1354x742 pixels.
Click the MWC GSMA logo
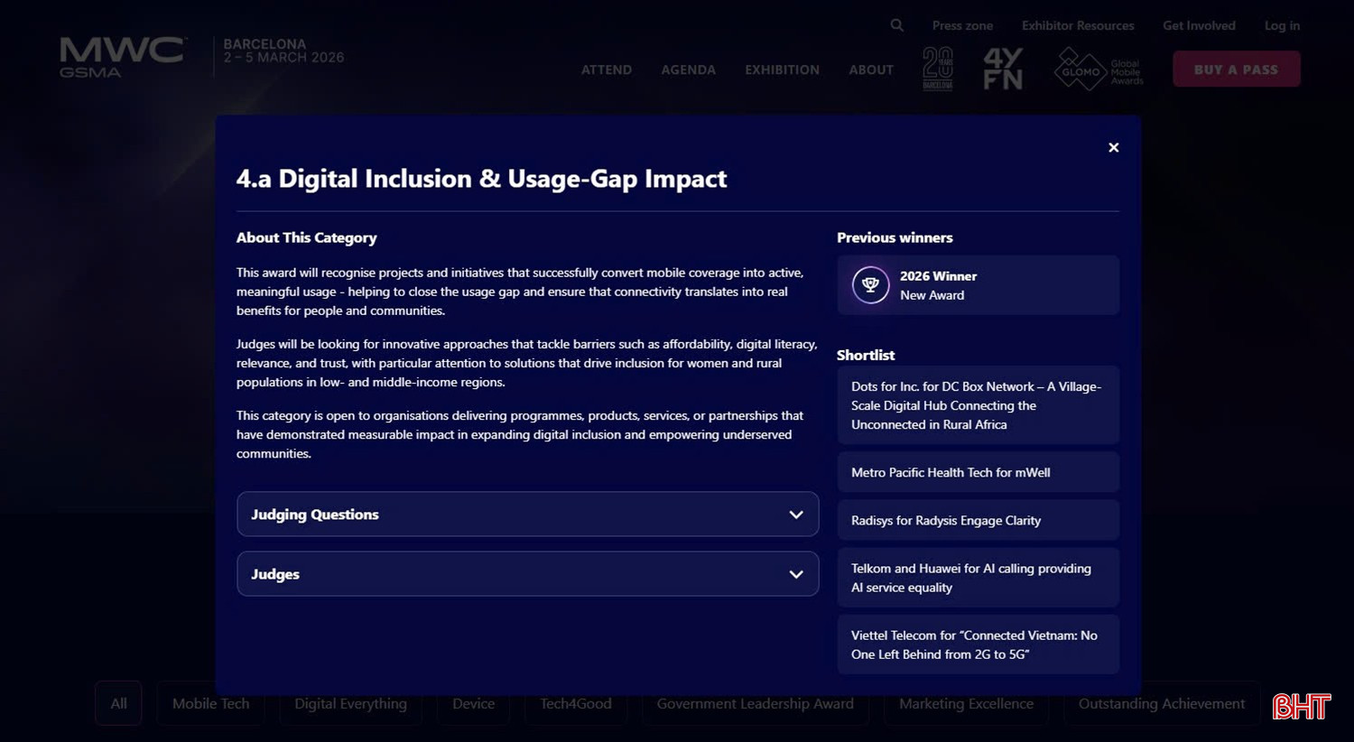click(x=123, y=58)
